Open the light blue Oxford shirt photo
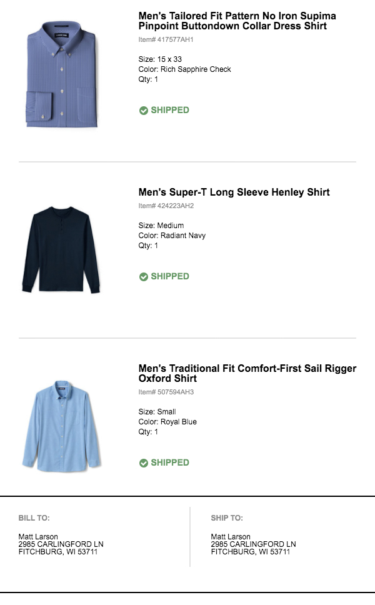375x605 pixels. (62, 425)
